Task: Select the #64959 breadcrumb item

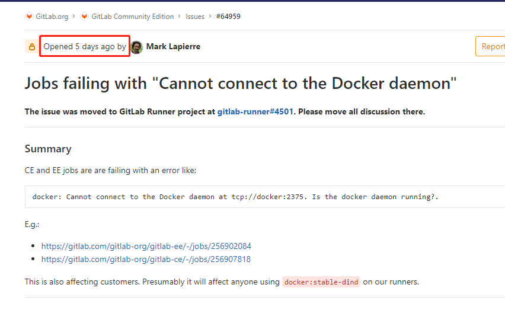Action: pyautogui.click(x=228, y=17)
